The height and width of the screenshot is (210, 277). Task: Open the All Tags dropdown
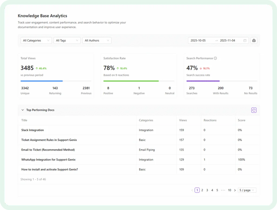(x=67, y=40)
